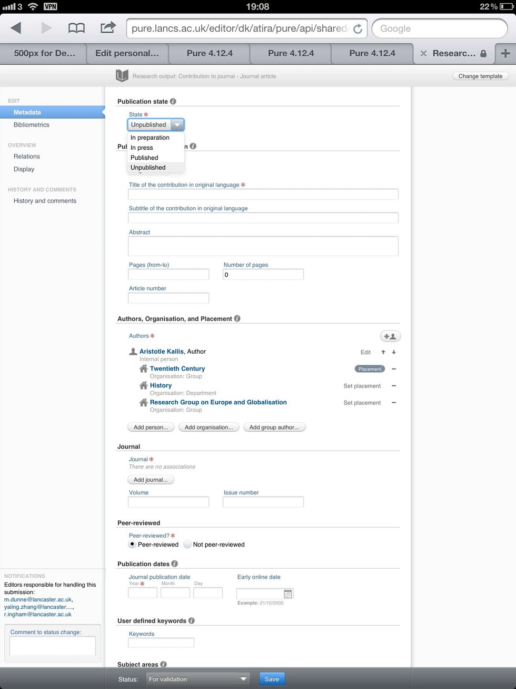Screen dimensions: 516x689
Task: Choose Published from the State dropdown list
Action: 144,157
